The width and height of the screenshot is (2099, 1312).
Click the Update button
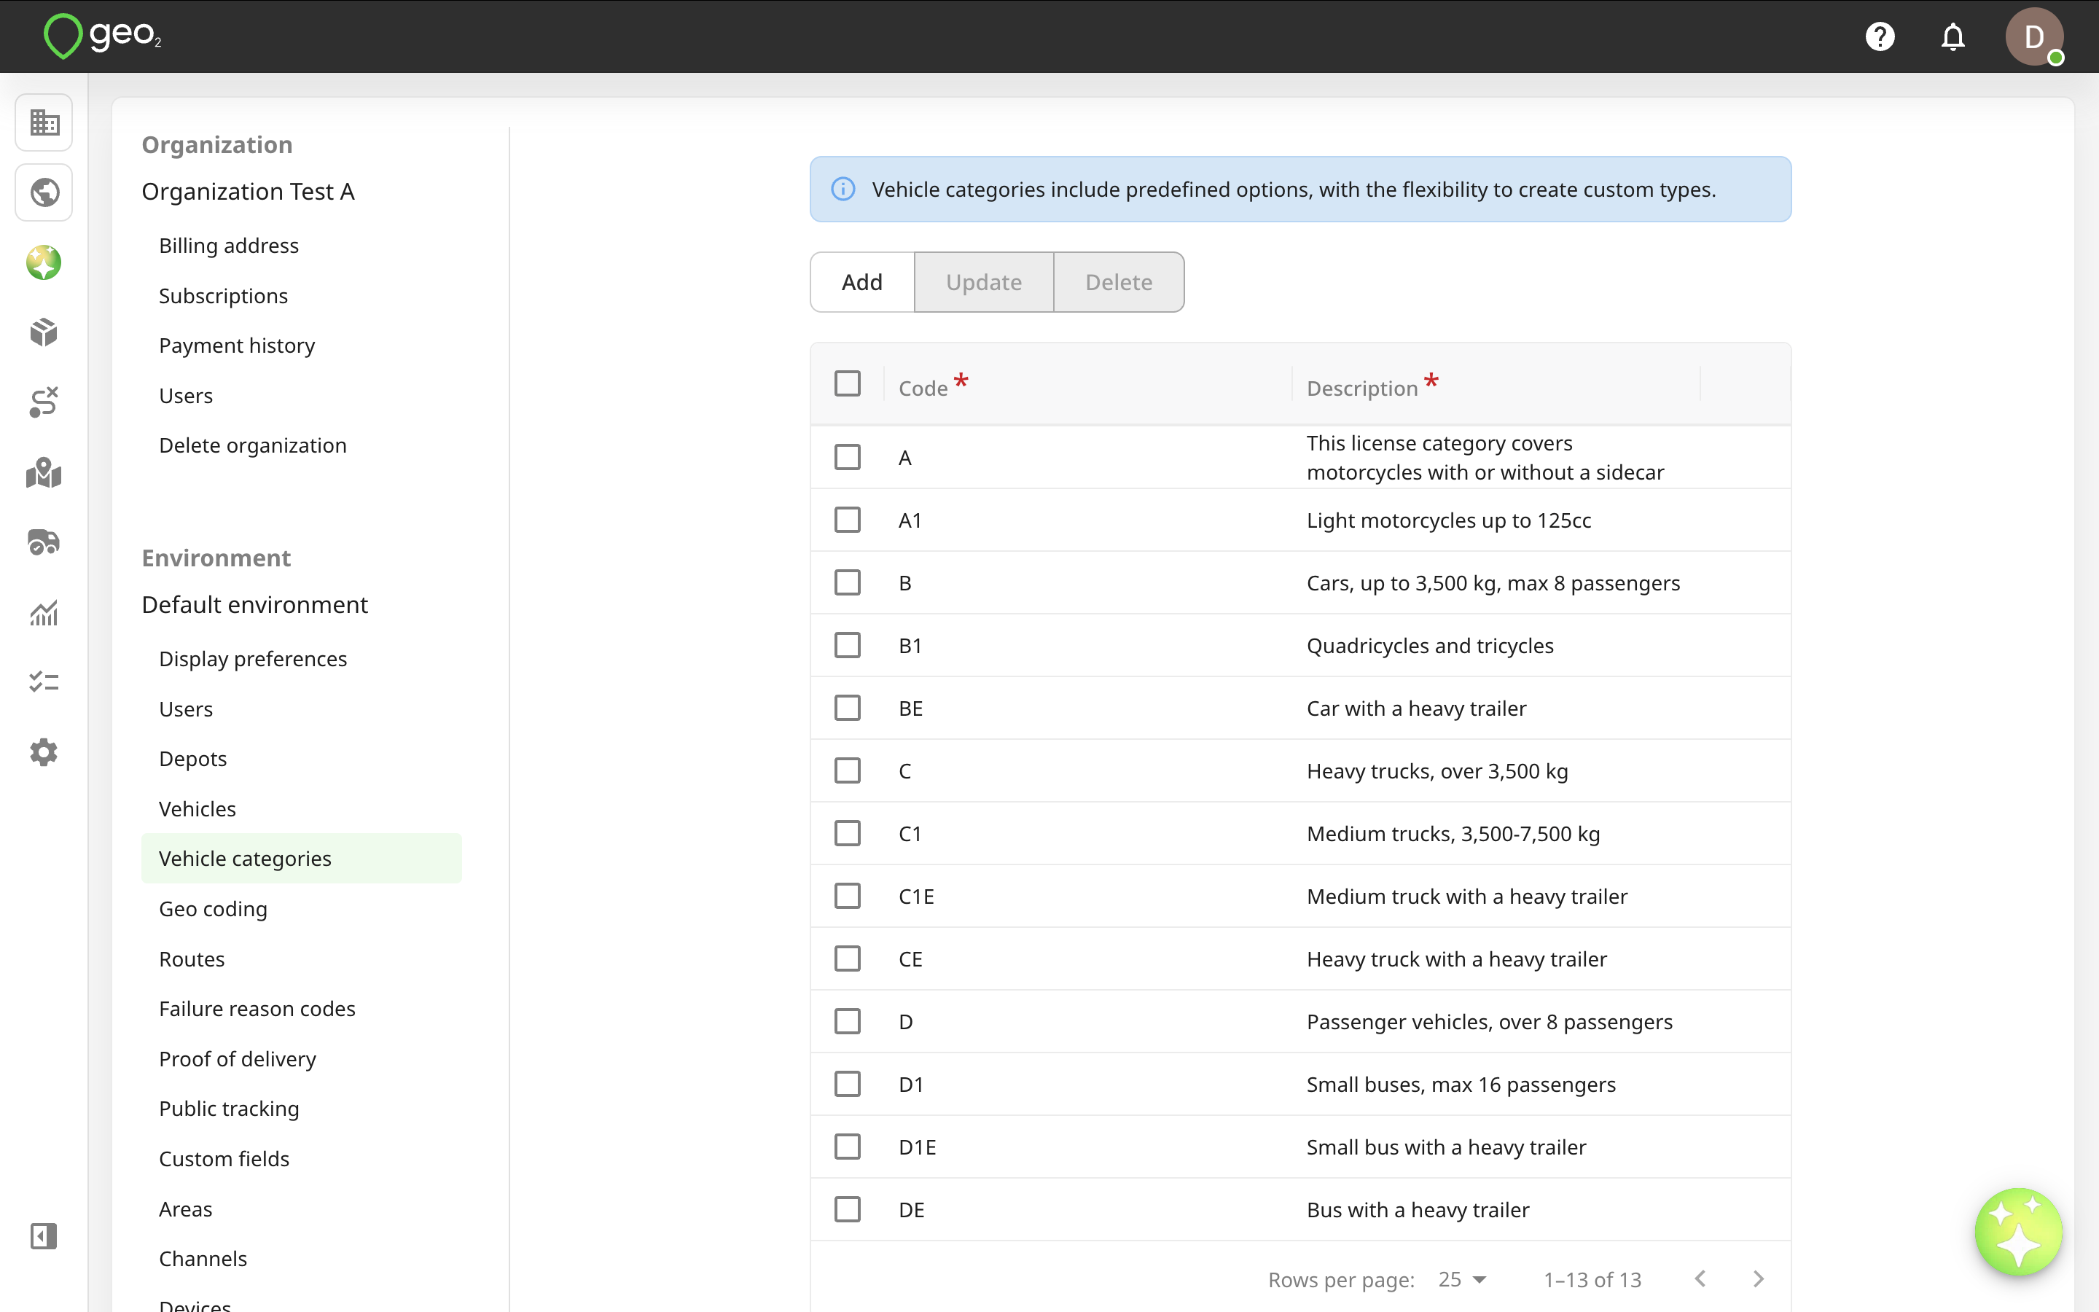pos(984,282)
